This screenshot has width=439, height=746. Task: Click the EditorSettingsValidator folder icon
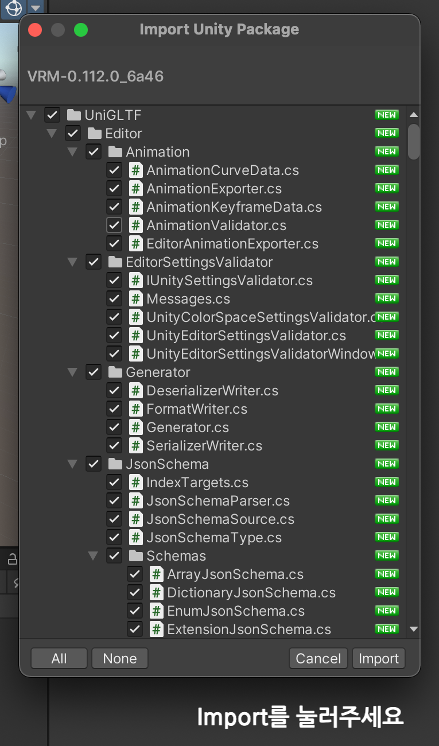pyautogui.click(x=115, y=262)
